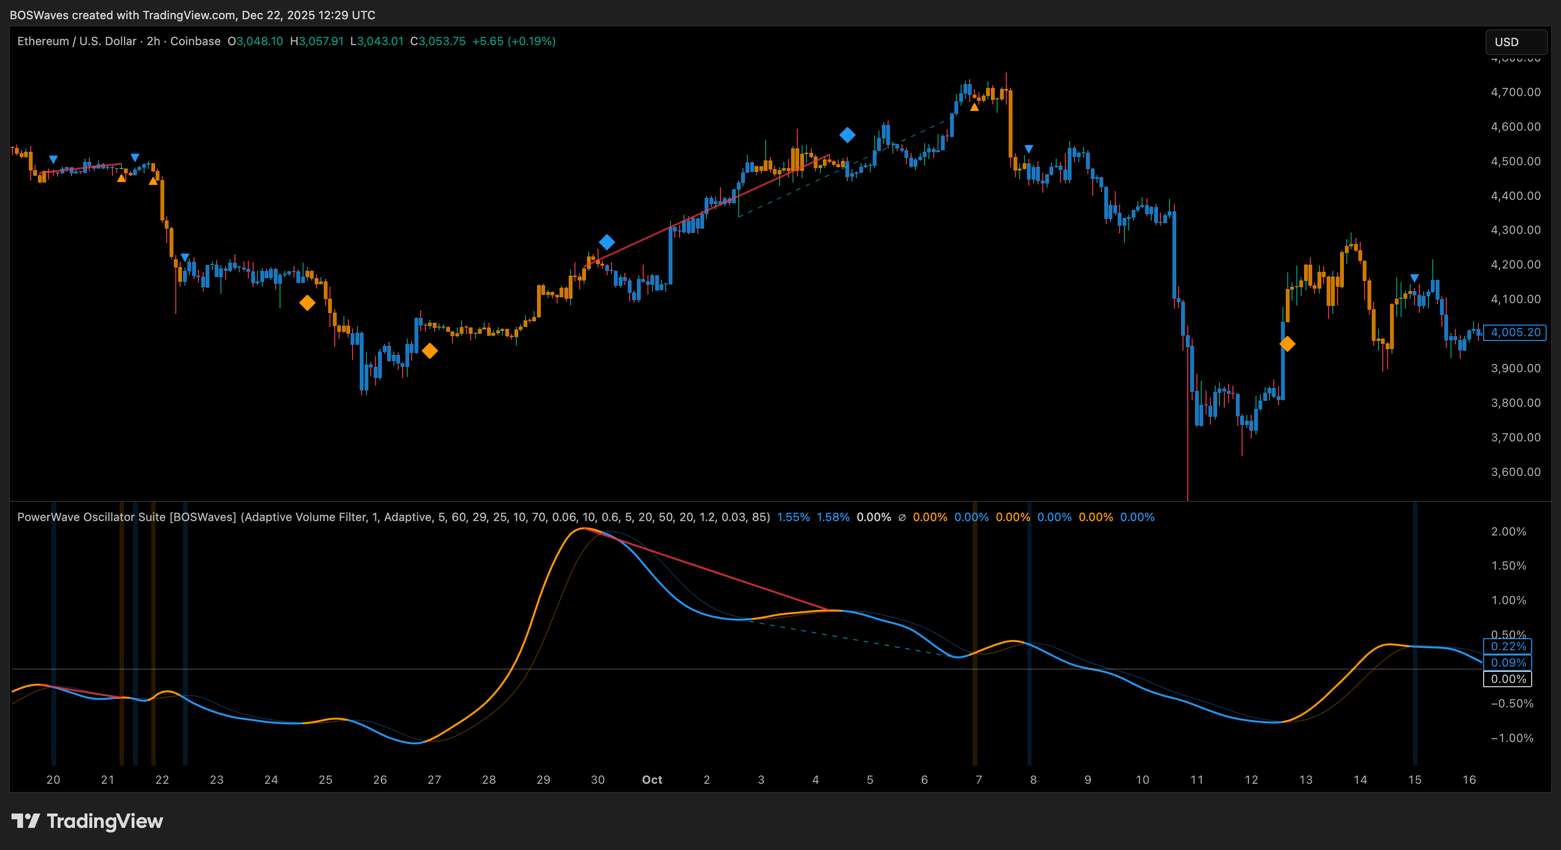1561x850 pixels.
Task: Click the TradingView logo at bottom left
Action: pos(87,821)
